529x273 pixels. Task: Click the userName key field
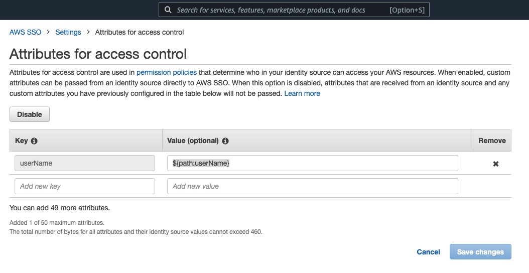(85, 163)
